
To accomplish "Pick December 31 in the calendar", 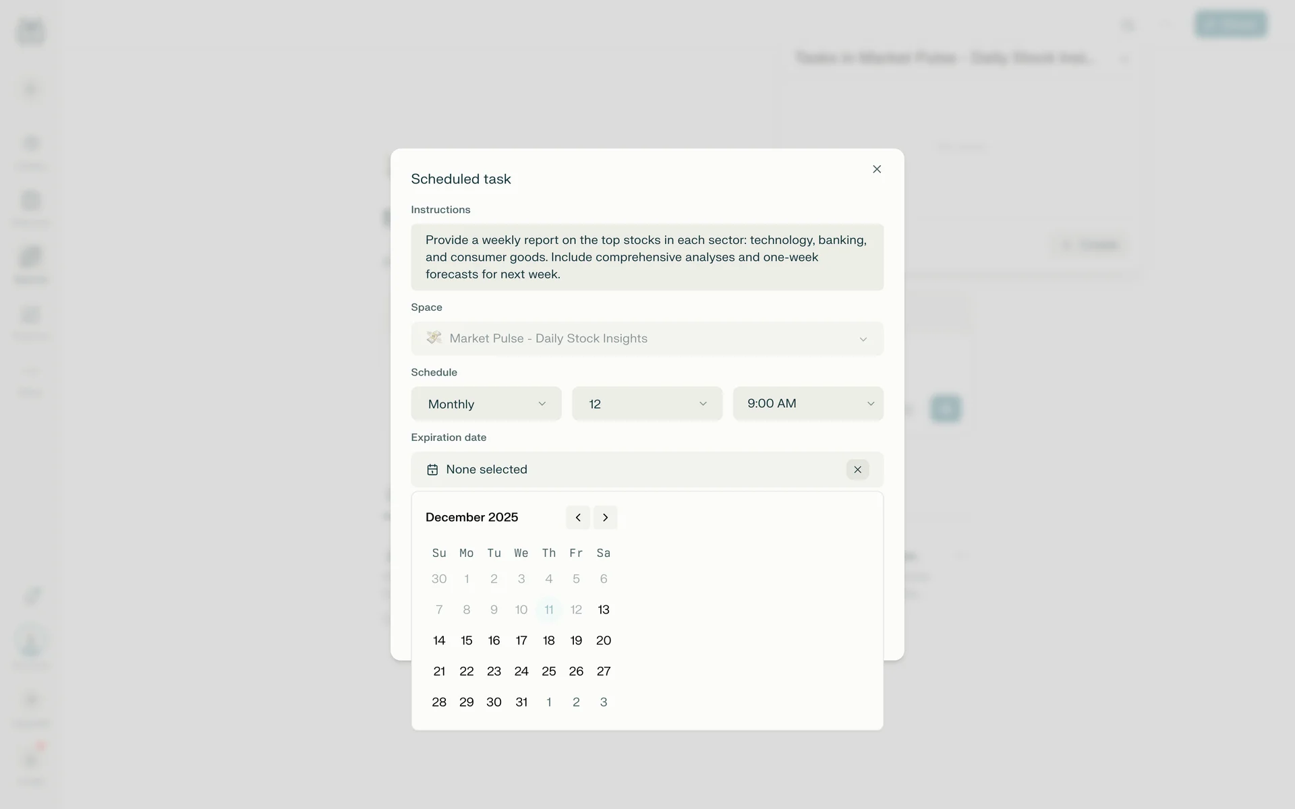I will click(521, 702).
